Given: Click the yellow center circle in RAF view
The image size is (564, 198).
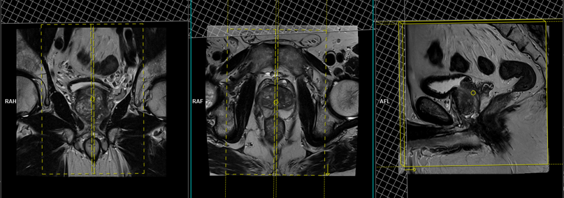Looking at the screenshot, I should click(276, 102).
